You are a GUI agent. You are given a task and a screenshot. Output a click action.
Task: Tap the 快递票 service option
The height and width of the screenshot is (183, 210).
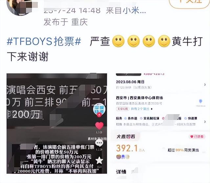click(x=191, y=118)
